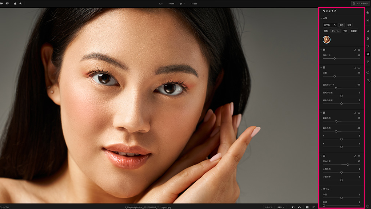This screenshot has height=209, width=371.
Task: Collapse the 顔 section
Action: point(321,50)
